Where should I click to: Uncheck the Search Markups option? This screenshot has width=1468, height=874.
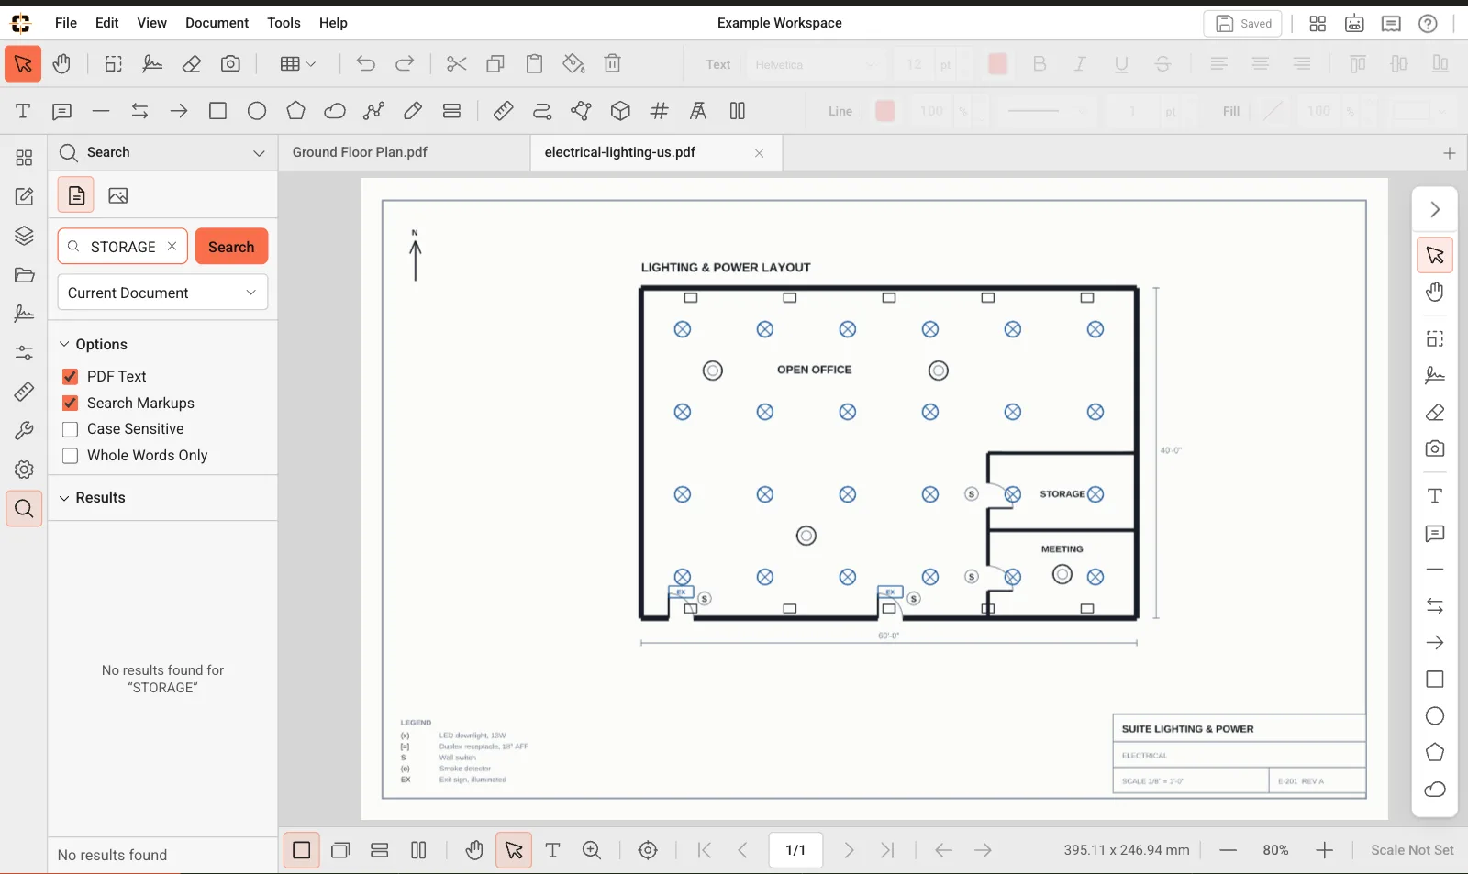(x=70, y=404)
